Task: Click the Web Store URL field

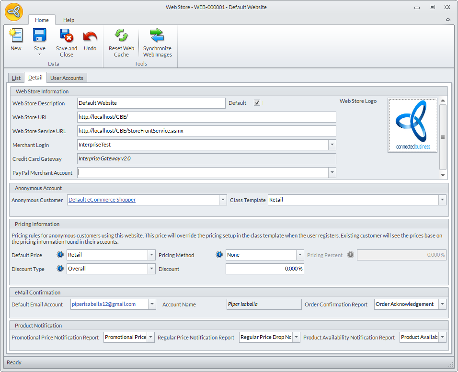Action: pyautogui.click(x=206, y=117)
